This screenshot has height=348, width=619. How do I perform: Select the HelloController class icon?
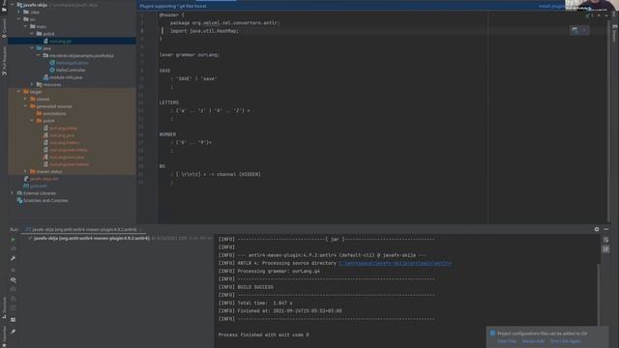click(51, 70)
